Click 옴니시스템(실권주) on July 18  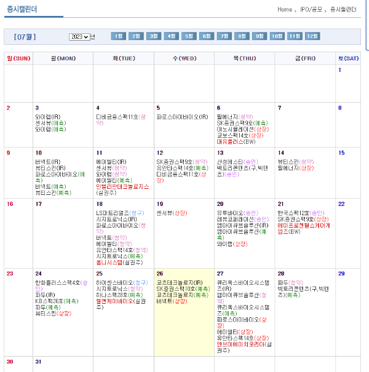point(119,262)
